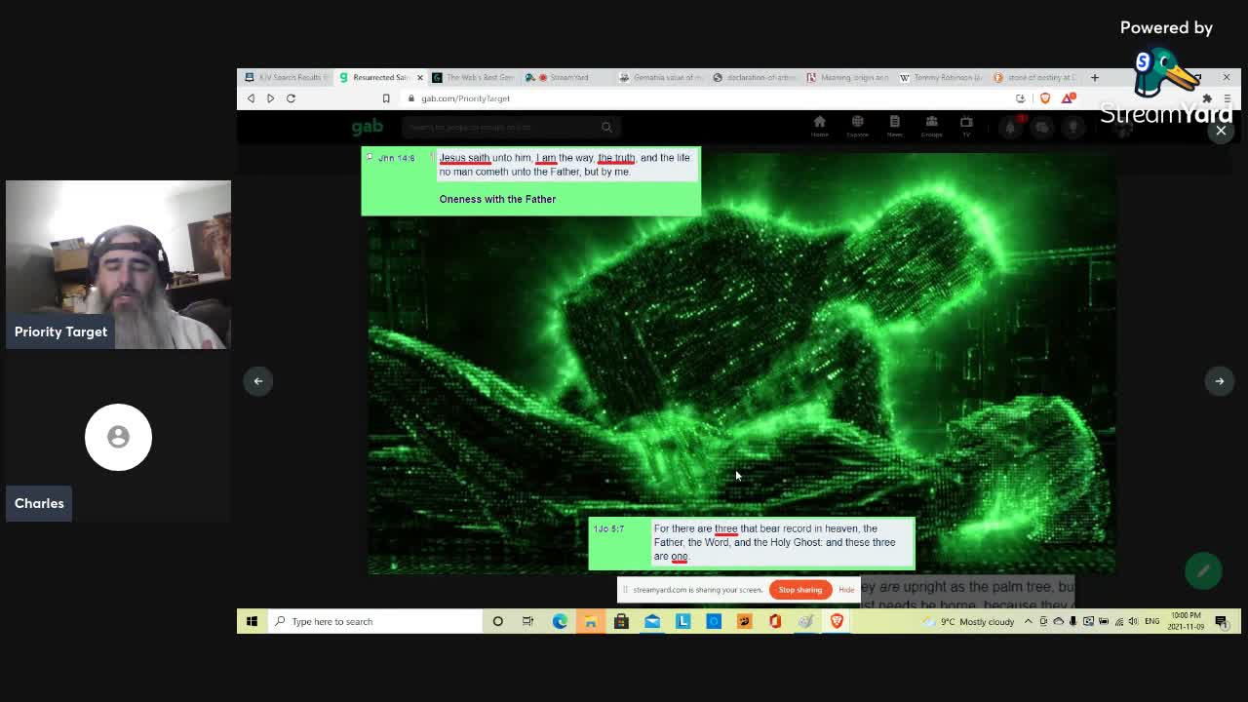Image resolution: width=1248 pixels, height=702 pixels.
Task: Go to the previous image with the left arrow
Action: [x=258, y=381]
